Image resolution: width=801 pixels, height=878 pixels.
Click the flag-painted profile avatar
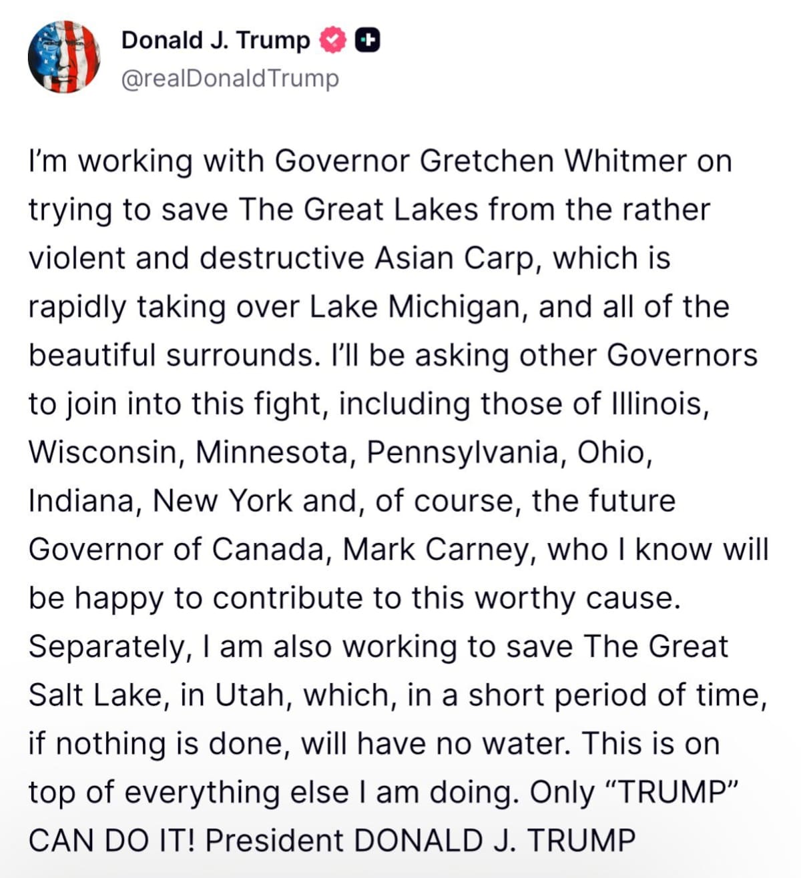click(64, 57)
